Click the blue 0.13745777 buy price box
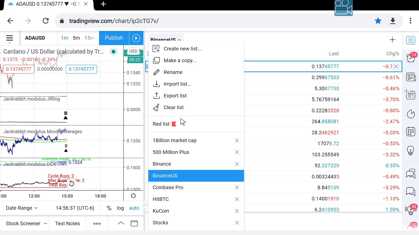Viewport: 419px width, 235px height. (x=81, y=69)
